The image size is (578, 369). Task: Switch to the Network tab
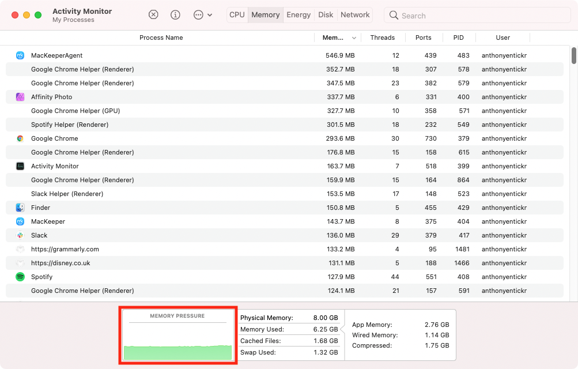(x=355, y=15)
